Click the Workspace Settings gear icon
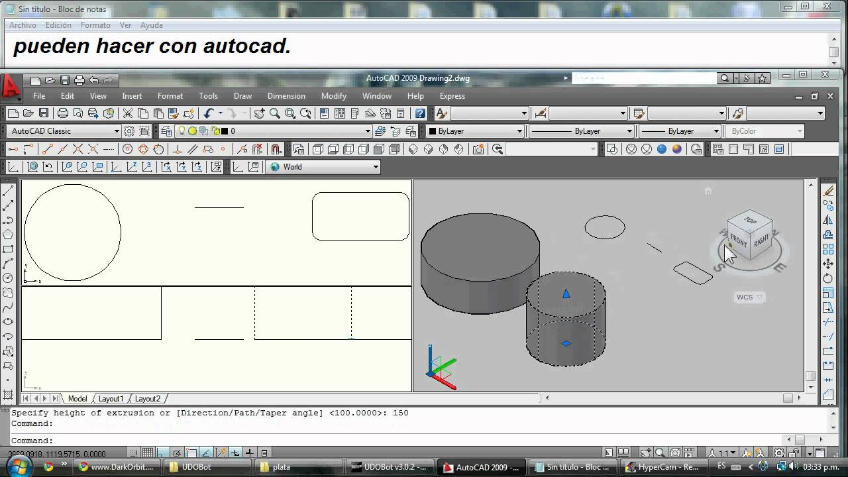The width and height of the screenshot is (848, 477). click(x=129, y=131)
